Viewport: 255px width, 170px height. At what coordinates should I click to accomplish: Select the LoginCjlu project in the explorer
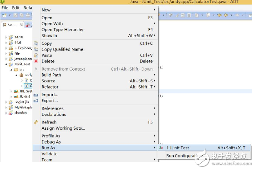pyautogui.click(x=20, y=102)
